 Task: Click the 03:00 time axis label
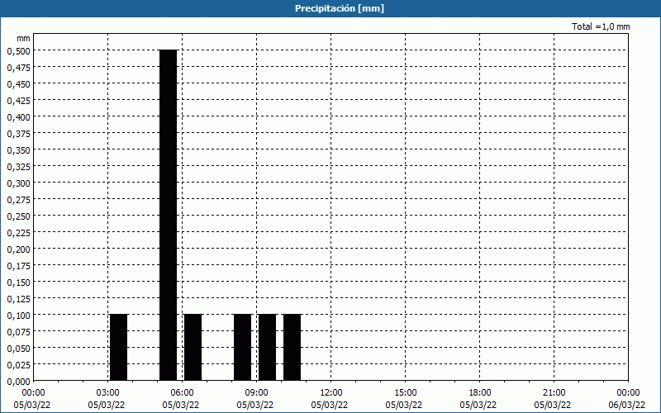108,393
